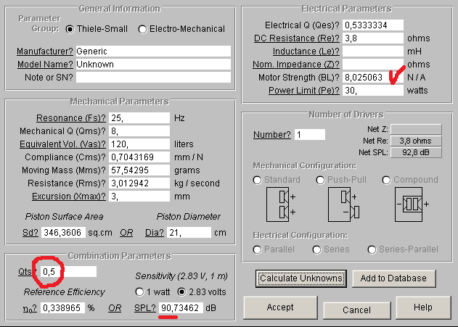Click the empty Nom. Impedance (Z) field
The height and width of the screenshot is (327, 458).
[373, 65]
